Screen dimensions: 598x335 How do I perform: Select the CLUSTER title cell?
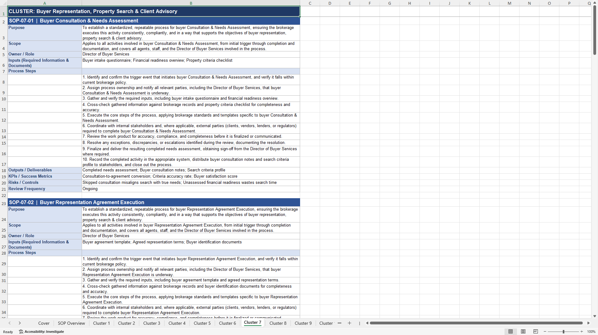[154, 11]
